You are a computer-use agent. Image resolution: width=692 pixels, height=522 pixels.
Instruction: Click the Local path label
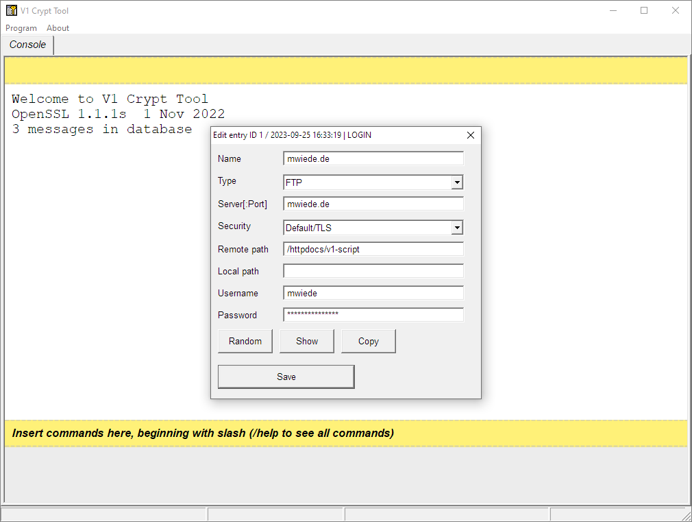pyautogui.click(x=238, y=272)
